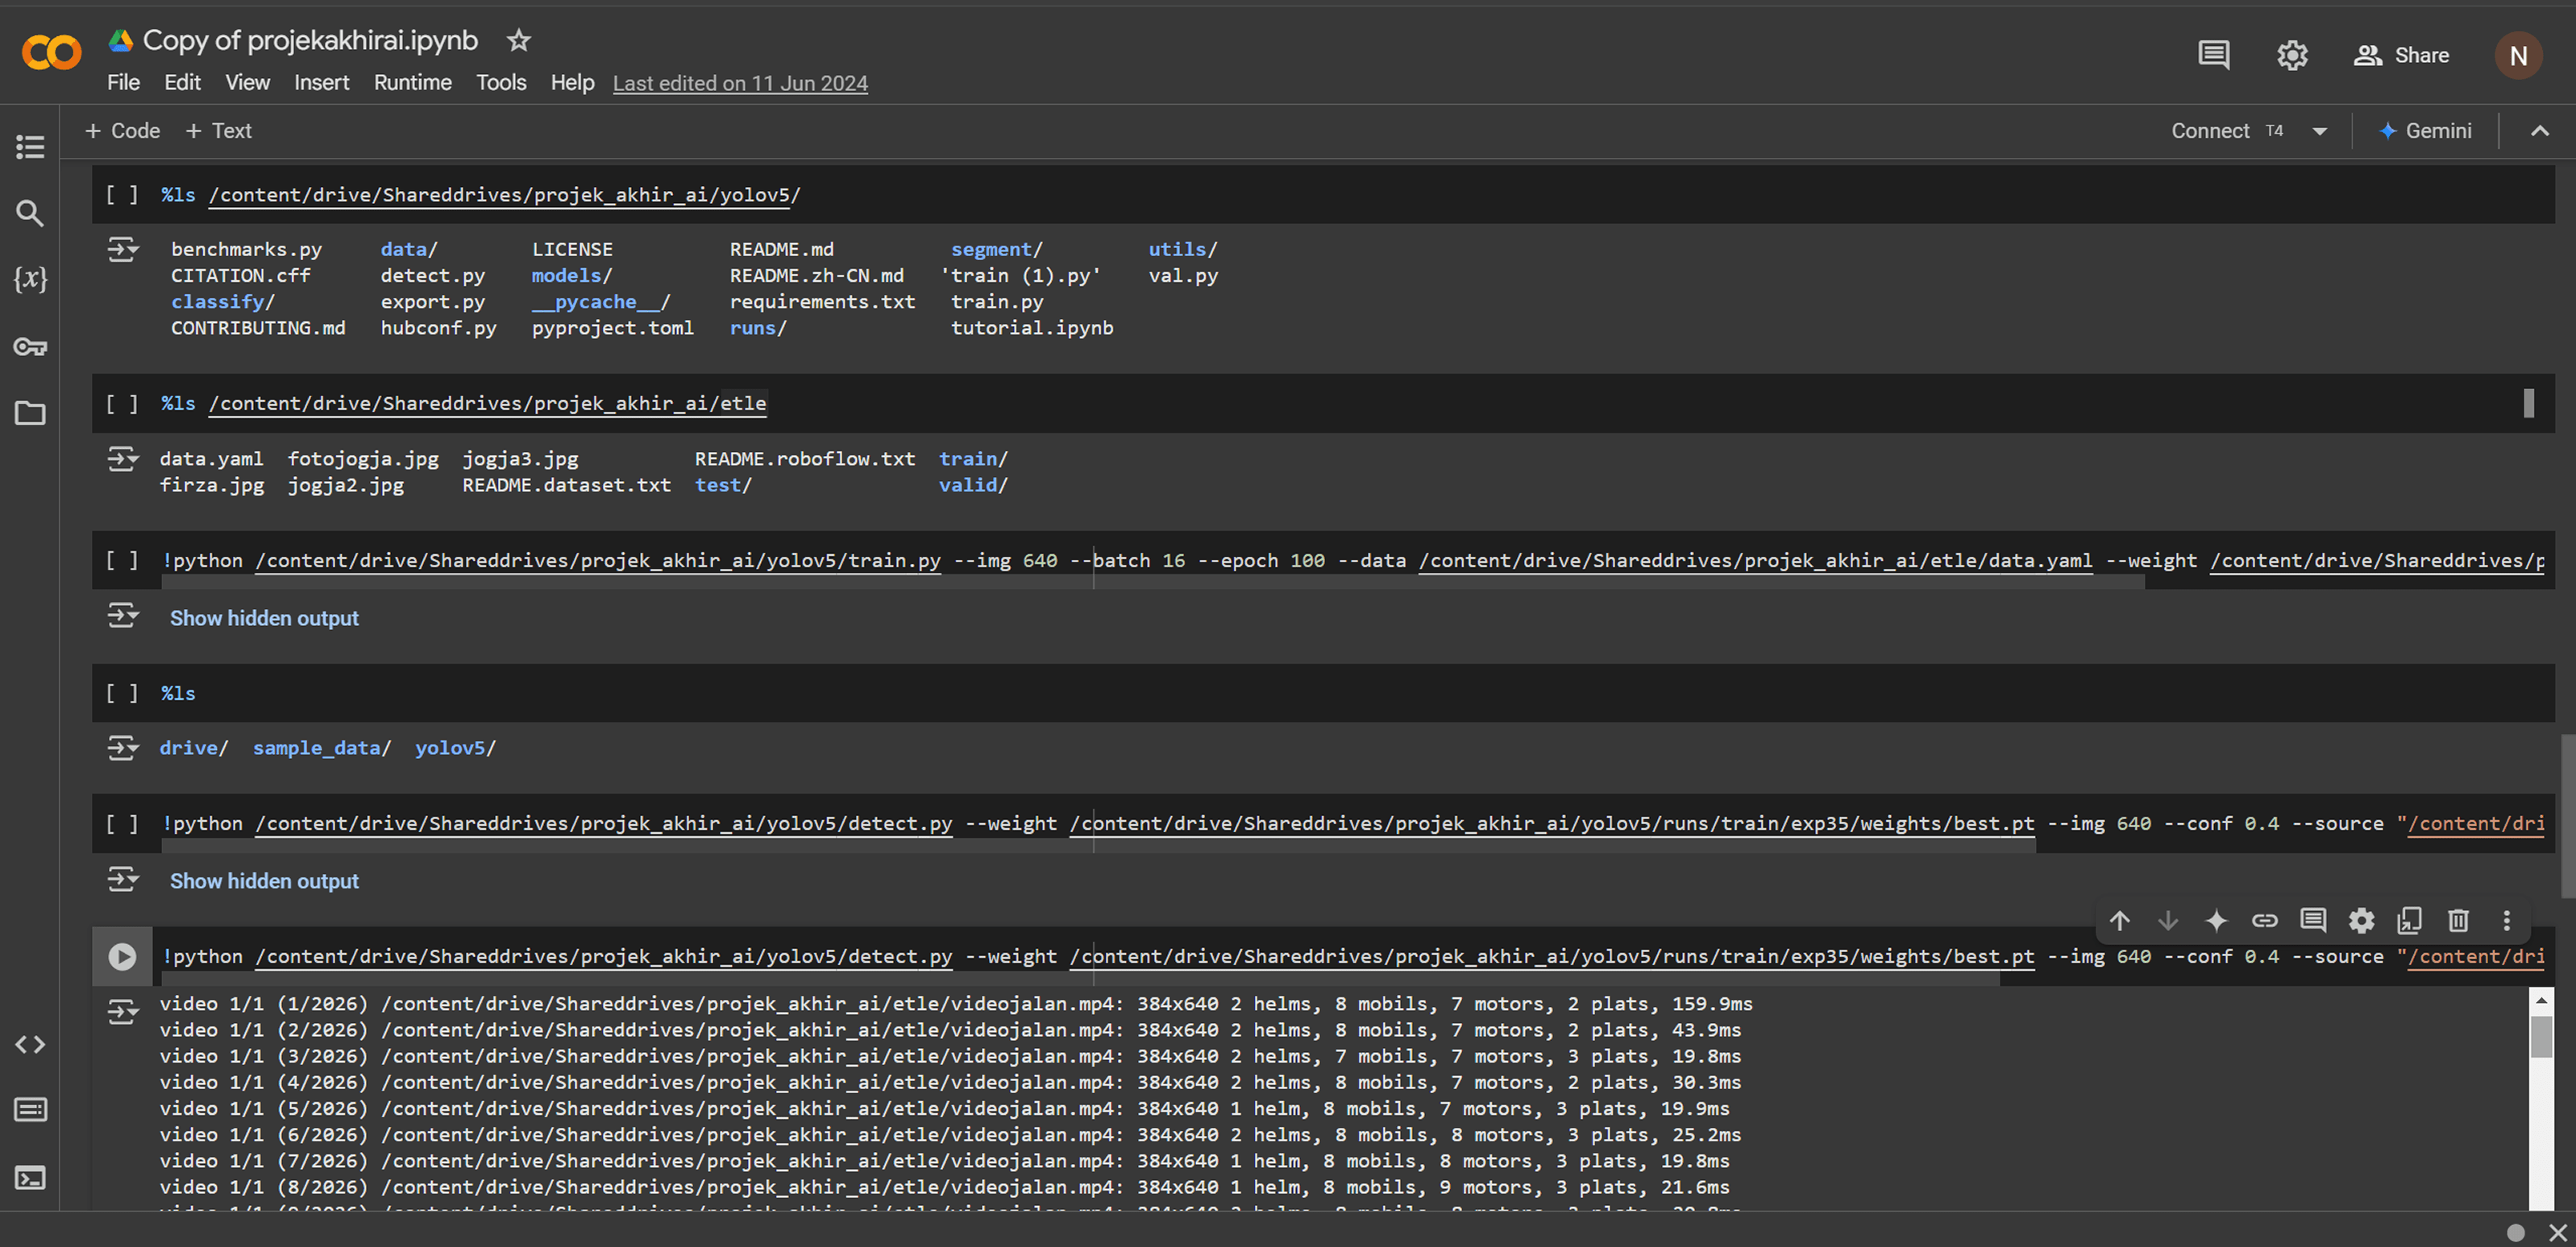Screen dimensions: 2576x1247
Task: Open table of contents sidebar
Action: coord(30,147)
